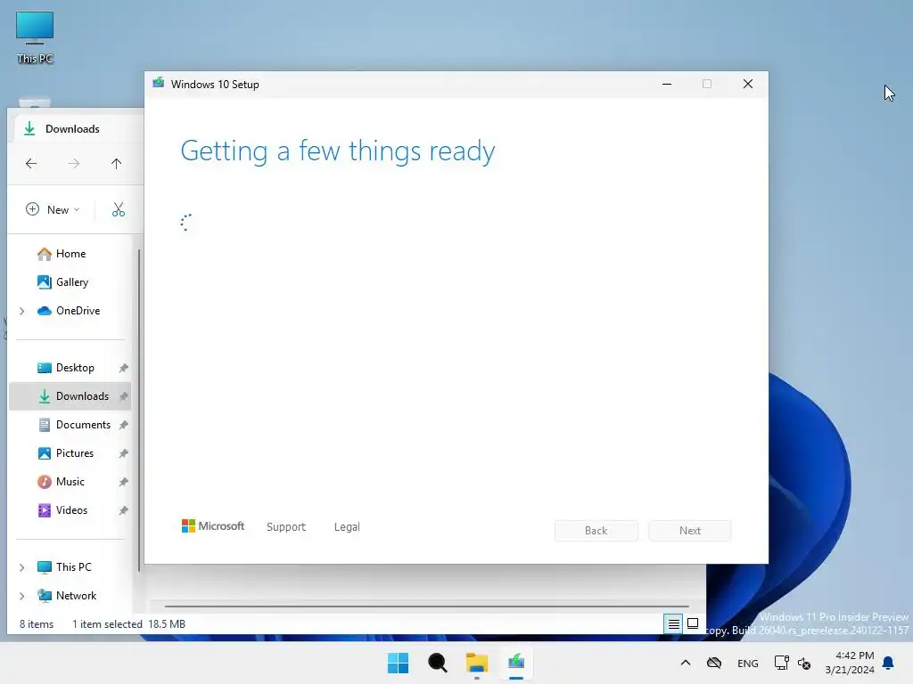The image size is (913, 684).
Task: Open the Windows Start menu
Action: [399, 663]
